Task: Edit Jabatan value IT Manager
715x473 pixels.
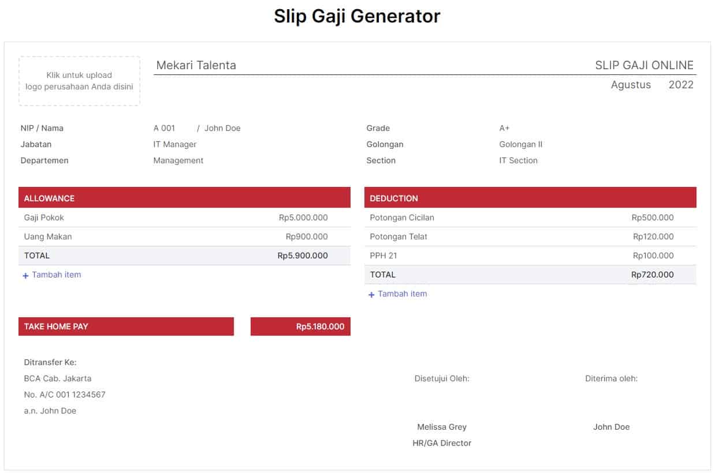Action: click(175, 144)
